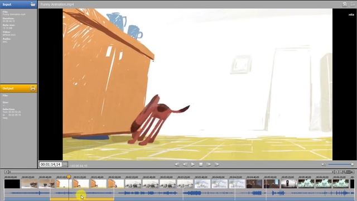Click the timeline thumbnail under 00:03:40
Screen dimensions: 357x201
pyautogui.click(x=202, y=184)
